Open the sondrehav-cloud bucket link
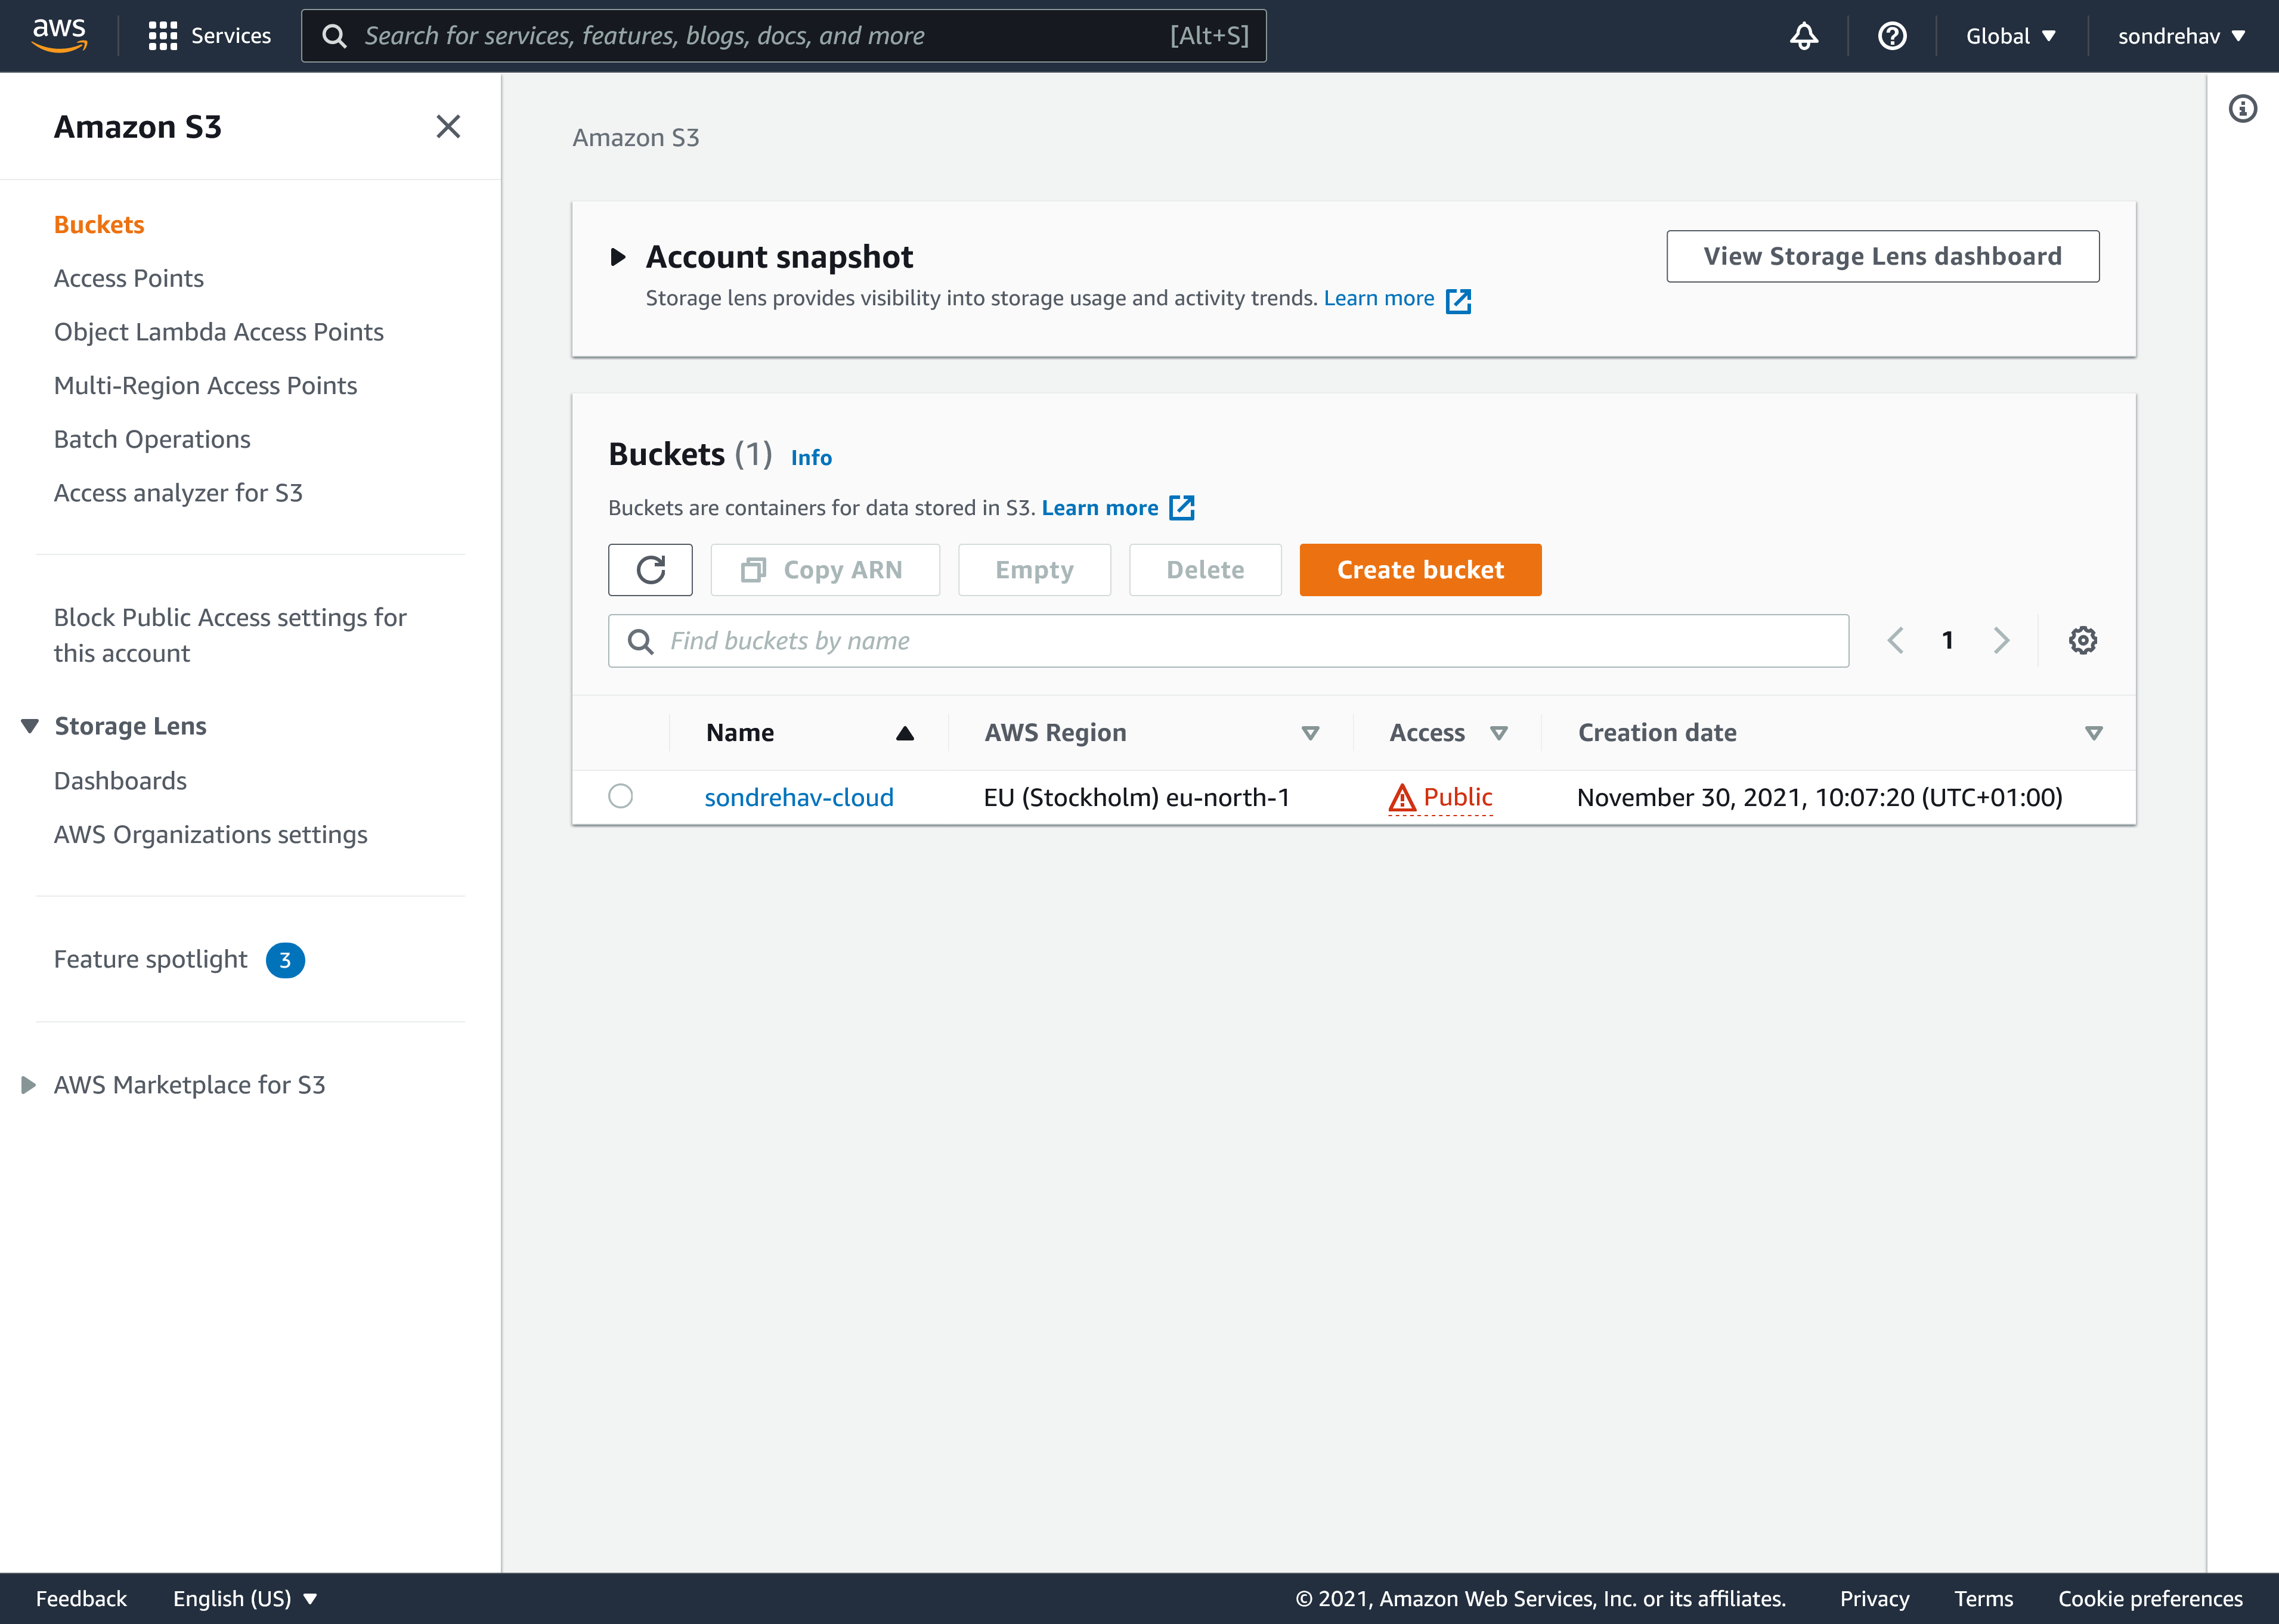The image size is (2279, 1624). pyautogui.click(x=798, y=796)
